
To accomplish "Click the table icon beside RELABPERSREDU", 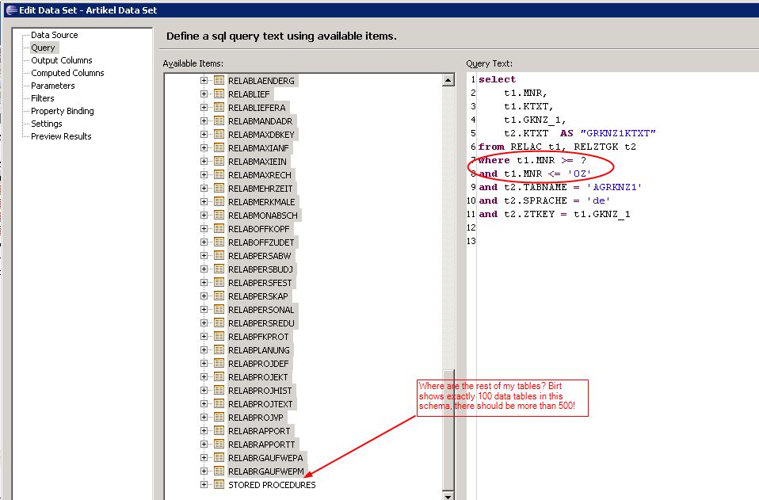I will (x=219, y=323).
